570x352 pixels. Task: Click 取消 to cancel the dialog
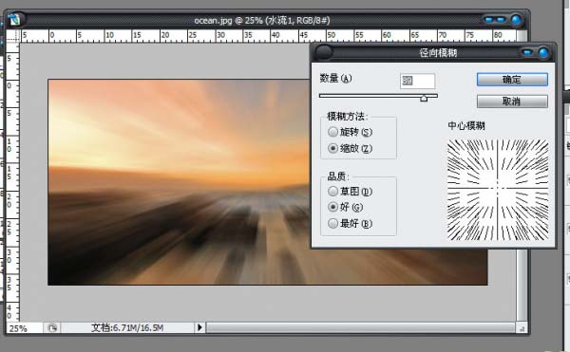(x=512, y=102)
